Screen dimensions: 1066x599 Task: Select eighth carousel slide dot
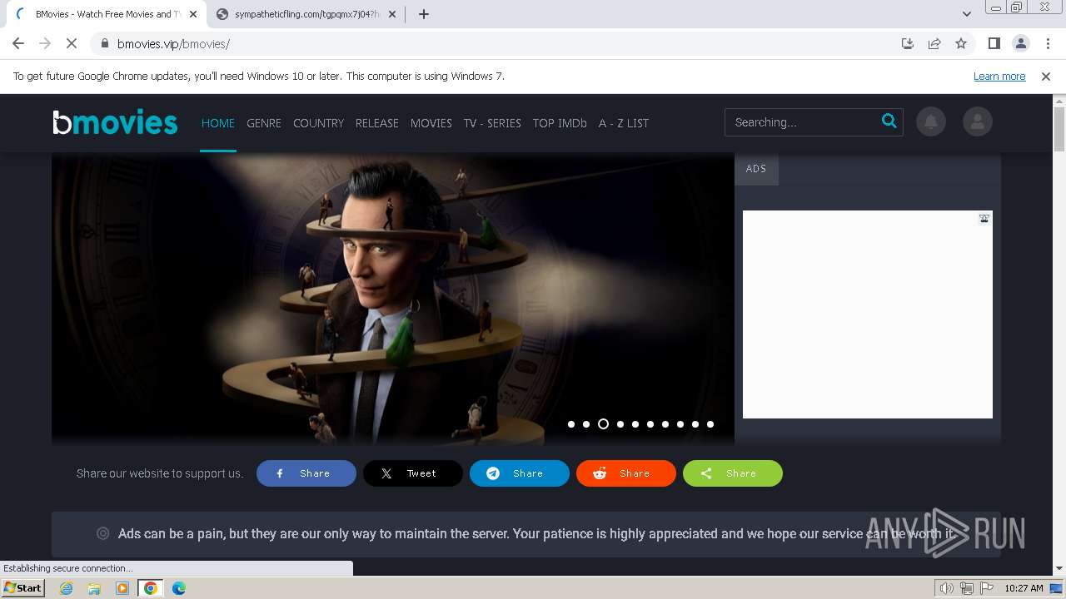(680, 424)
